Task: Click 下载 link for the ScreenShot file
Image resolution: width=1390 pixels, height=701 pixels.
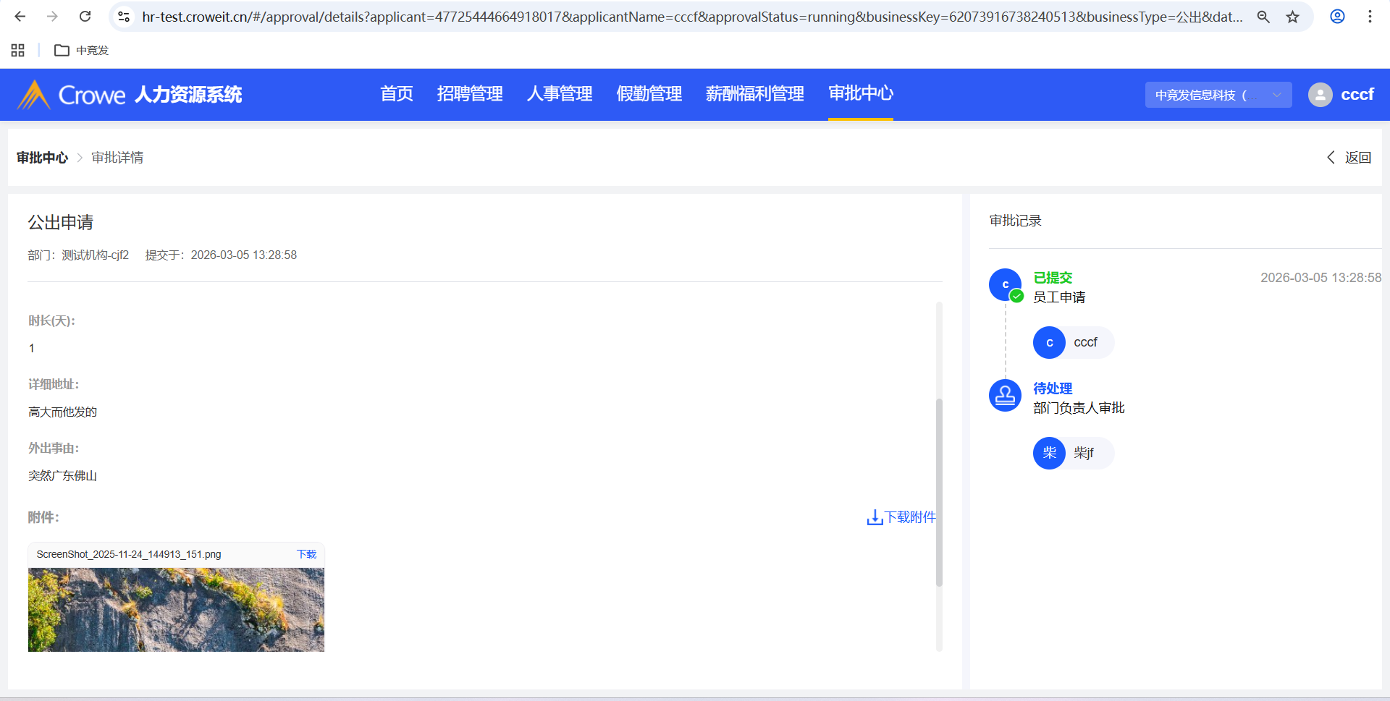Action: click(x=306, y=554)
